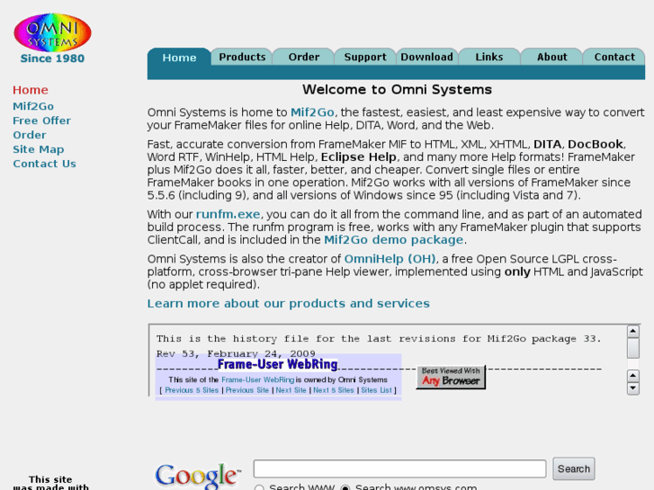654x490 pixels.
Task: Click the Search button
Action: pos(574,469)
